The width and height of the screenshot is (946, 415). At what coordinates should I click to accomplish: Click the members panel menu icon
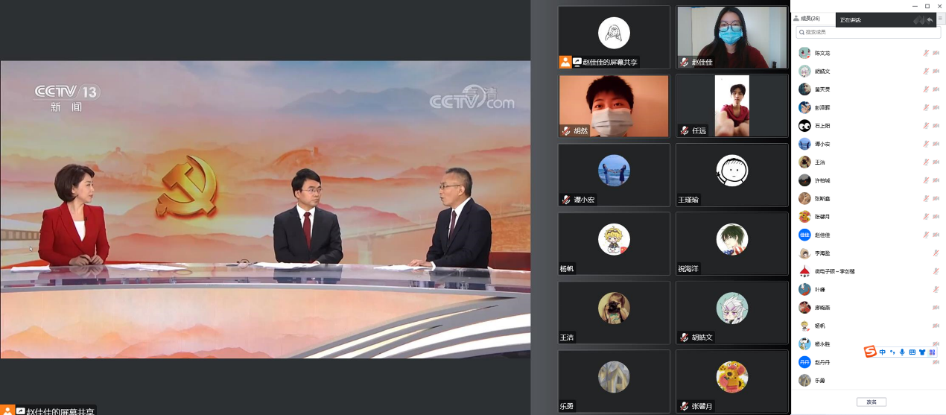[x=940, y=19]
